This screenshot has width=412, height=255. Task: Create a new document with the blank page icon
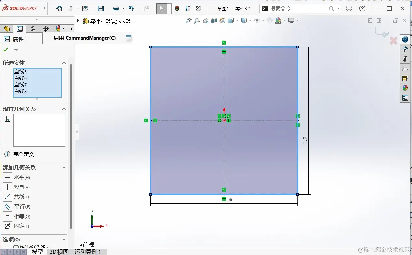pyautogui.click(x=70, y=9)
